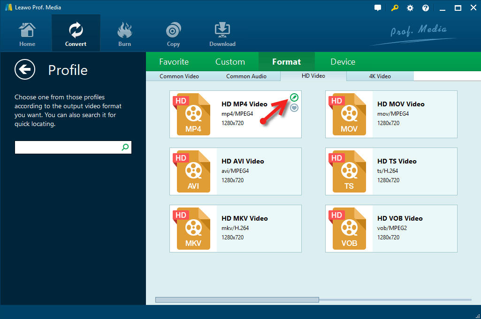Screen dimensions: 481x319
Task: Open the Common Video sub-tab
Action: pyautogui.click(x=179, y=76)
